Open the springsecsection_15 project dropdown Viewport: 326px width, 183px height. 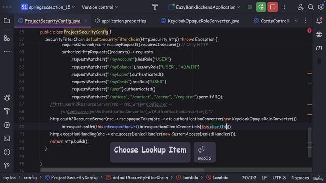48,7
